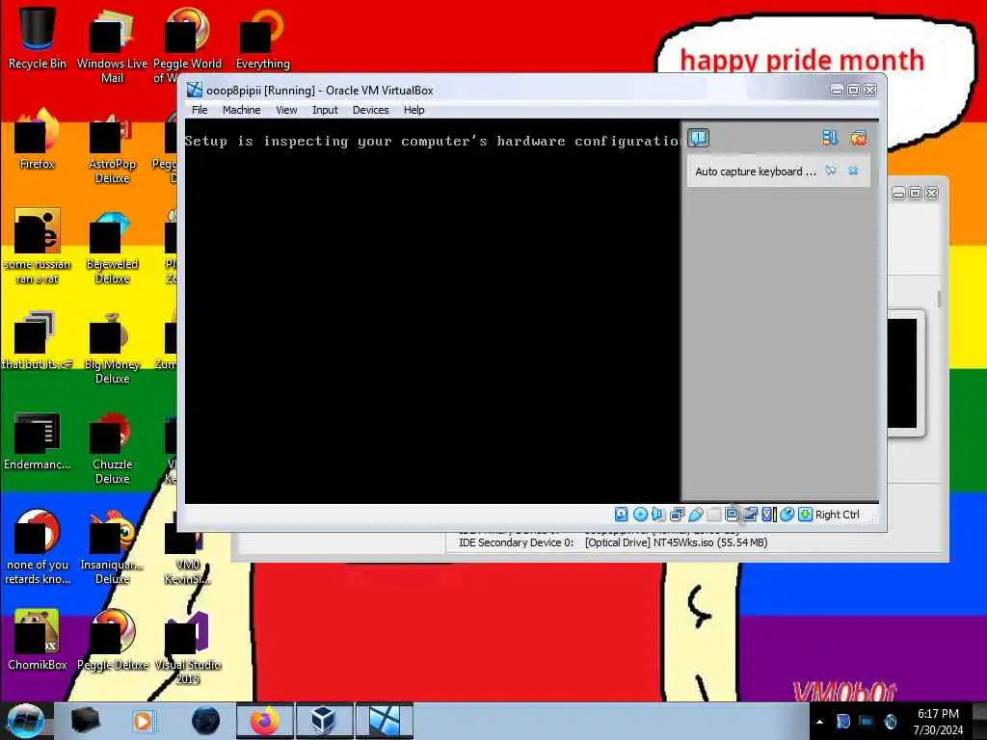
Task: Open the VirtualBox notification center icon
Action: (698, 138)
